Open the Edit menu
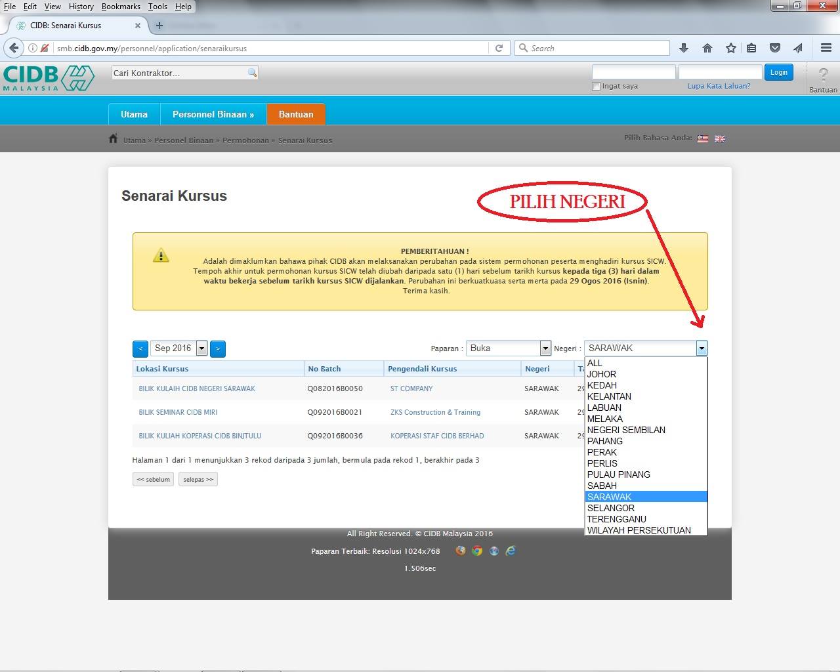The width and height of the screenshot is (840, 672). point(30,7)
